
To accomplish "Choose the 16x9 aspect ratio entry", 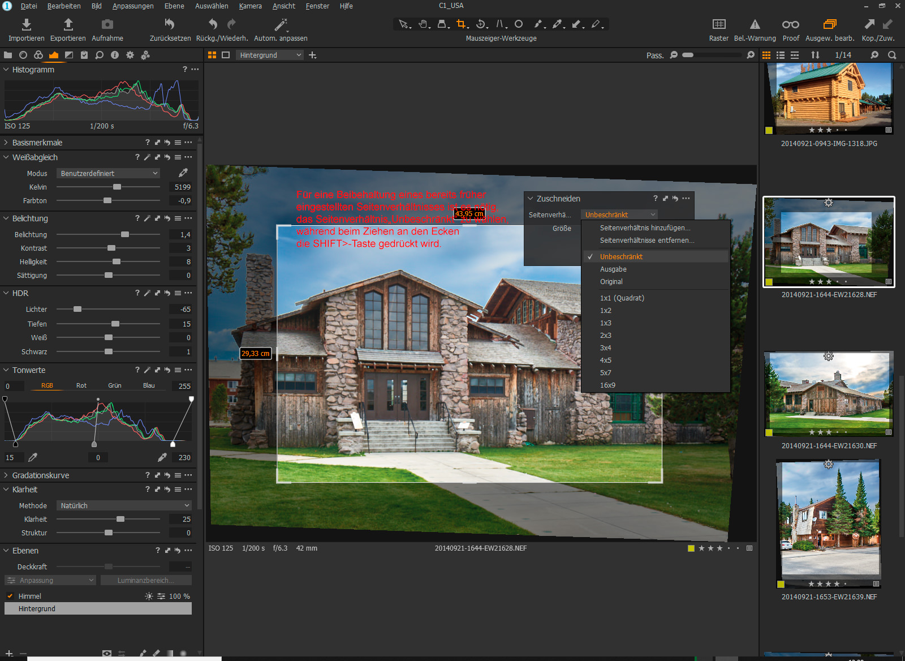I will point(656,385).
